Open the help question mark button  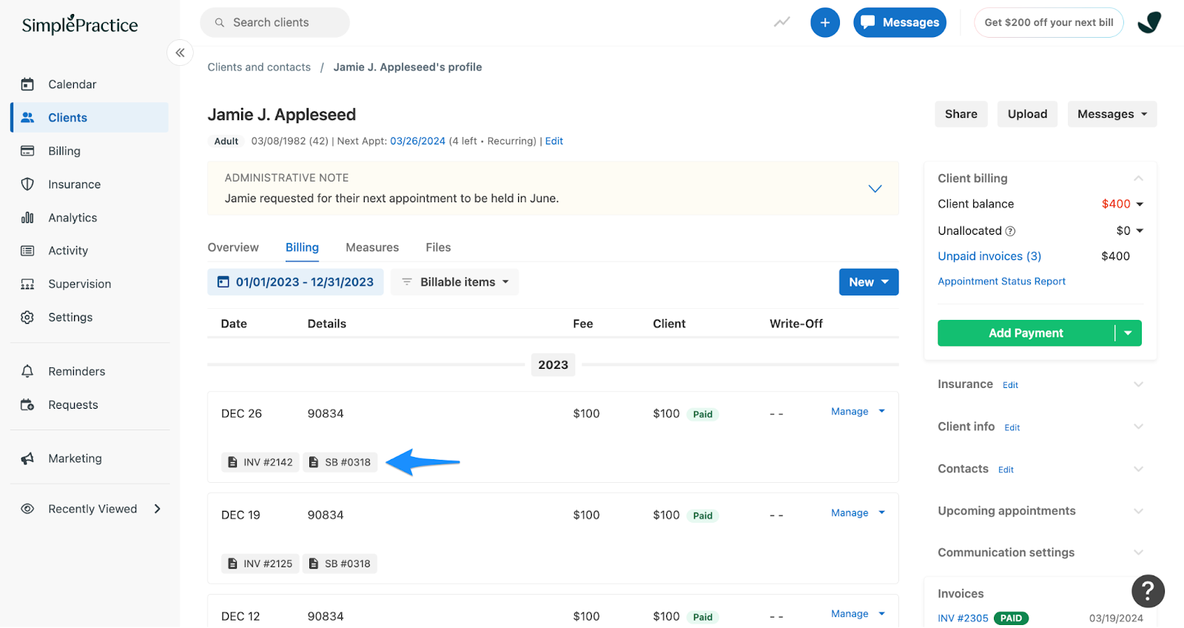(1148, 591)
